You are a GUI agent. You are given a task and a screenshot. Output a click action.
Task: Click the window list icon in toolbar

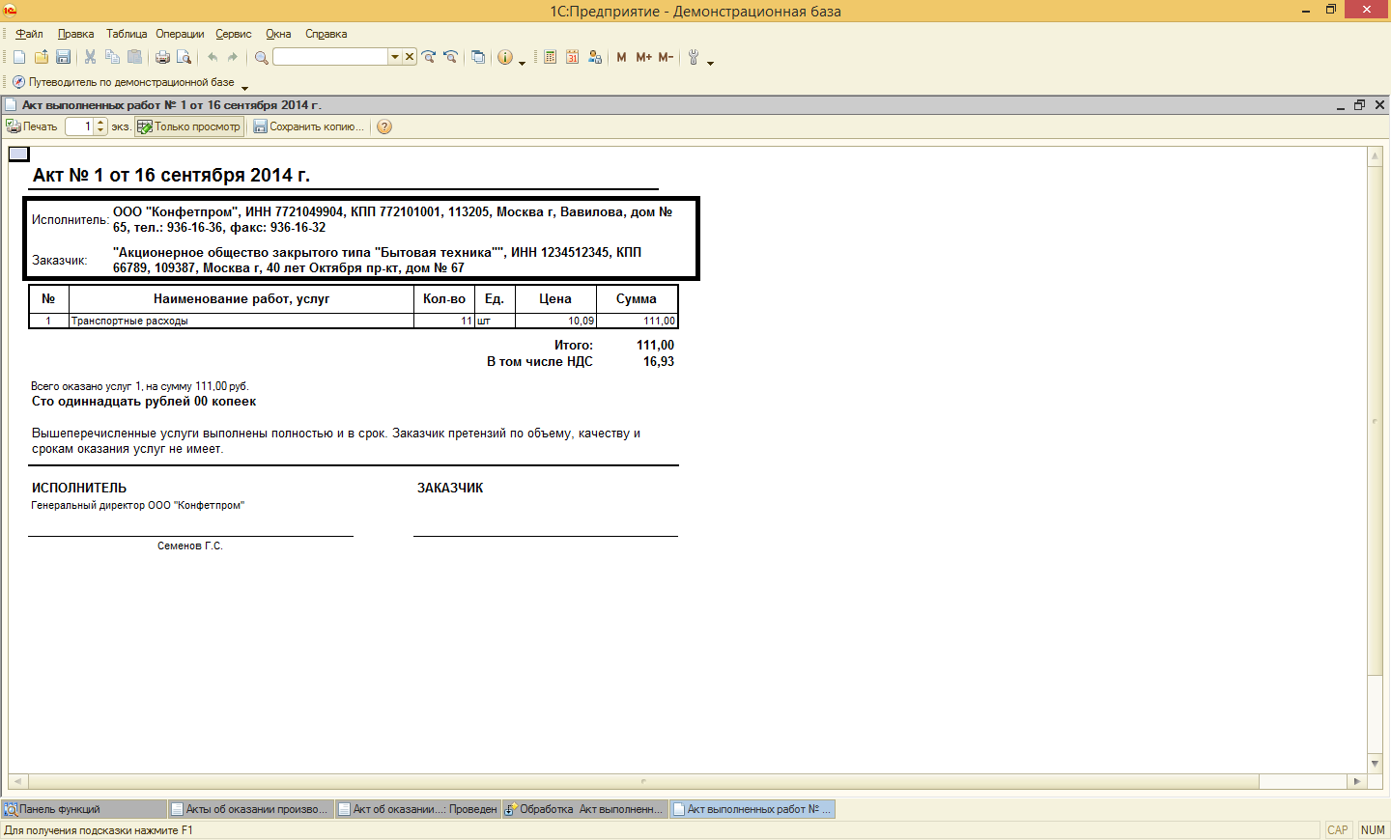click(x=478, y=57)
